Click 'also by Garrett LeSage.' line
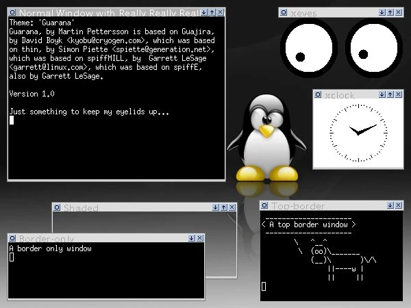This screenshot has height=308, width=411. coord(56,76)
